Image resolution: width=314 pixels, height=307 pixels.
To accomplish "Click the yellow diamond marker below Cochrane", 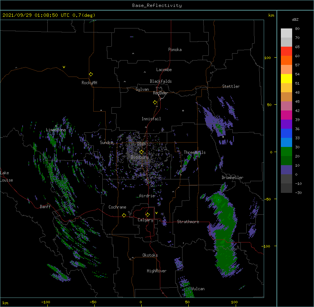I will tap(124, 215).
